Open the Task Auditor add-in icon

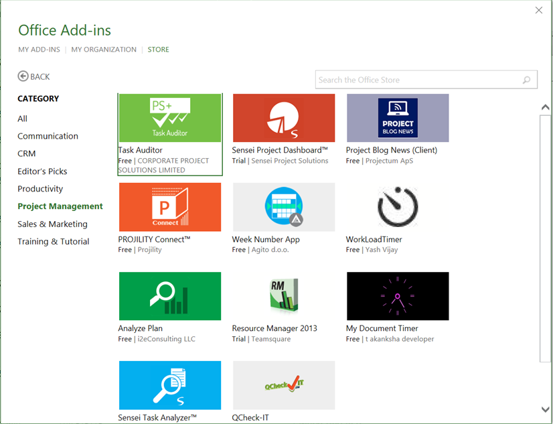(170, 118)
